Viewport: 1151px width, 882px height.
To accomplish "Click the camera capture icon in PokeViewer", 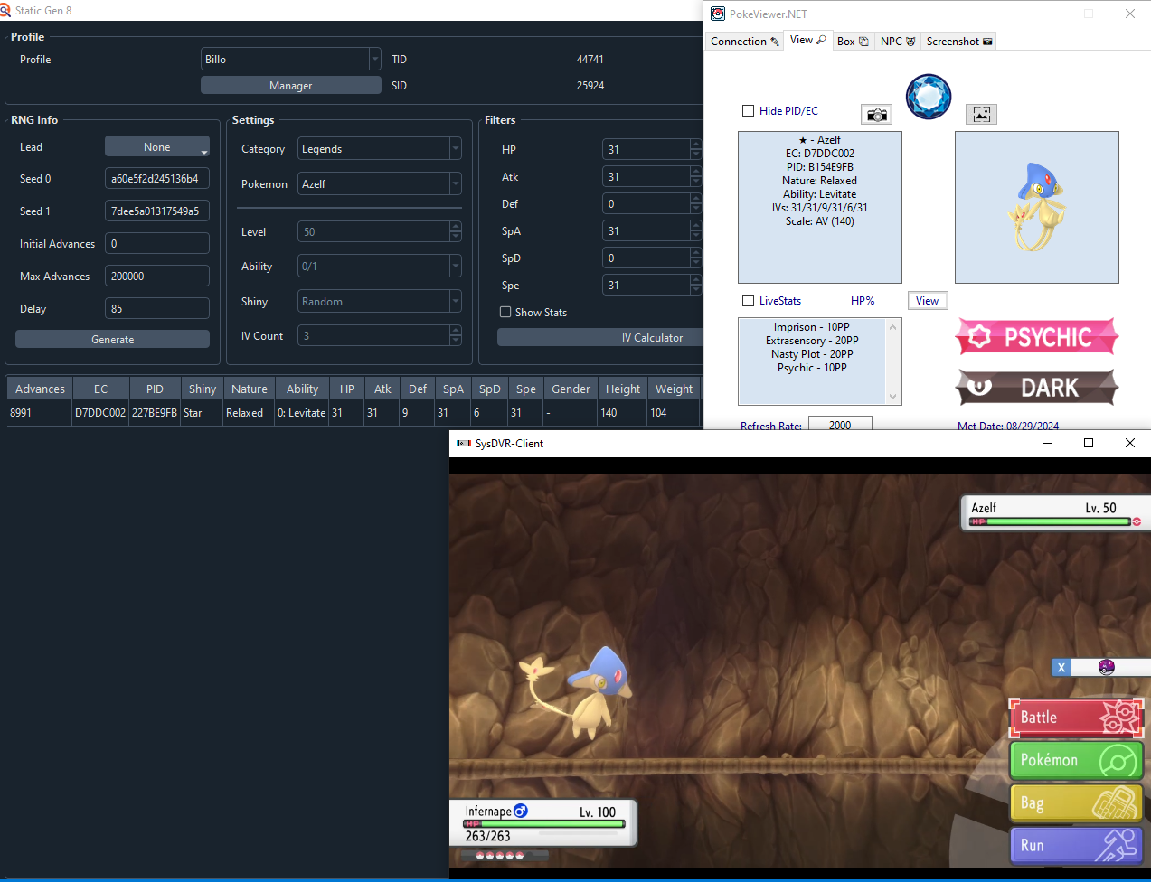I will tap(876, 115).
